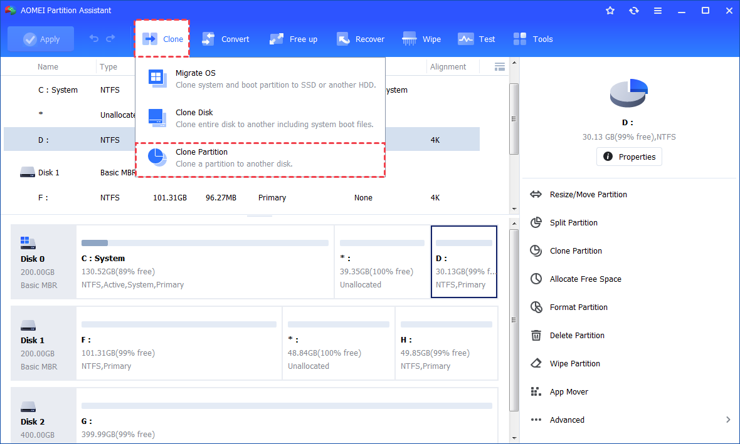Select Clone Partition in right side panel
740x444 pixels.
click(x=575, y=250)
